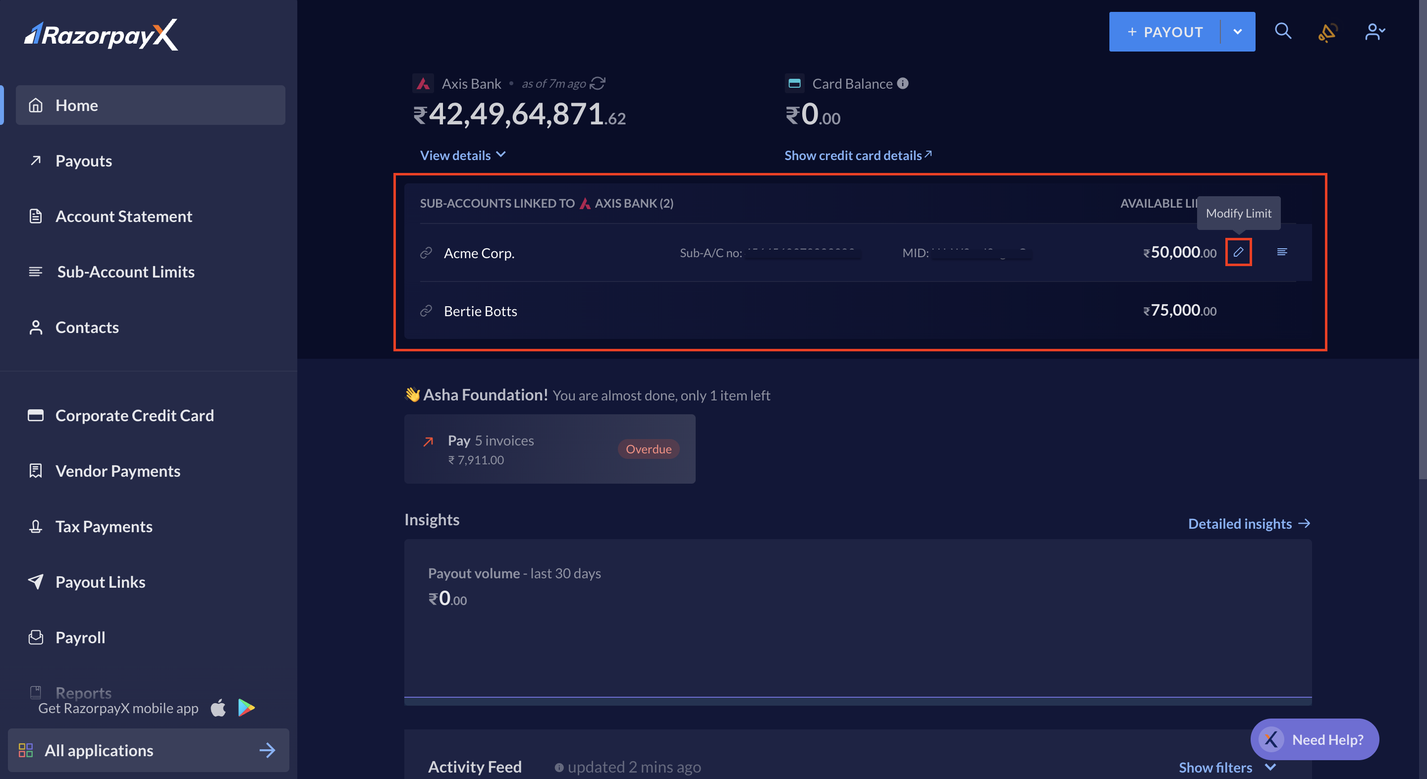This screenshot has height=779, width=1427.
Task: Click the Axis Bank balance amount
Action: click(x=519, y=114)
